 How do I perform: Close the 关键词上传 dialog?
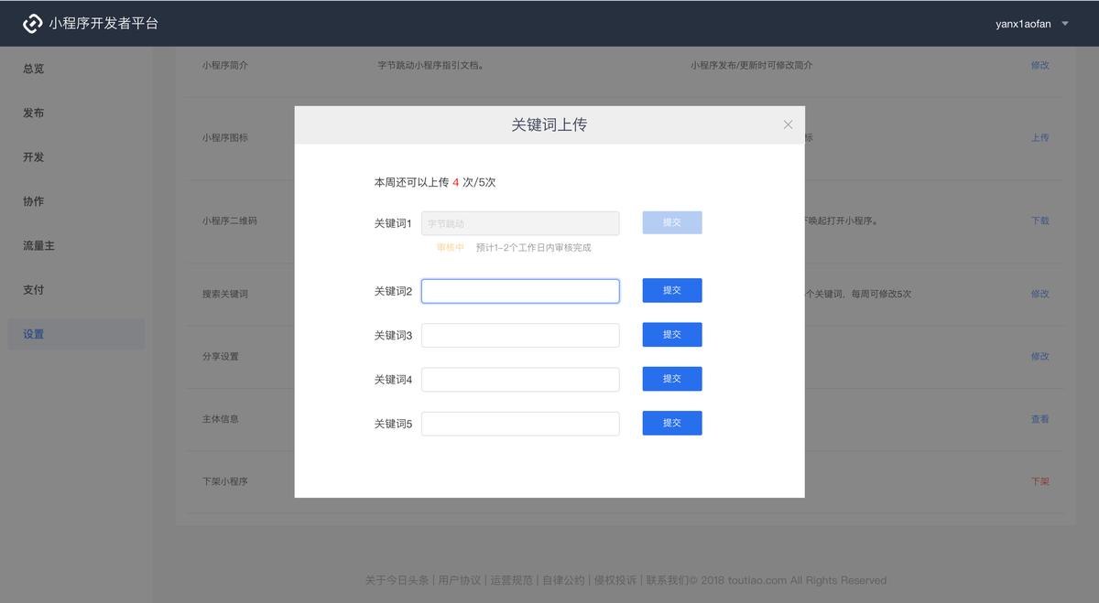[x=788, y=124]
